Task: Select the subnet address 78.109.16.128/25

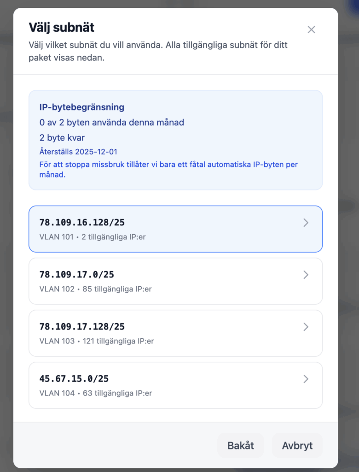Action: [82, 223]
